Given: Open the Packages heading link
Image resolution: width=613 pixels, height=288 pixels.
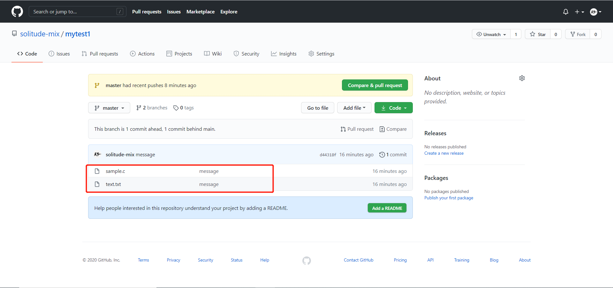Looking at the screenshot, I should click(436, 178).
